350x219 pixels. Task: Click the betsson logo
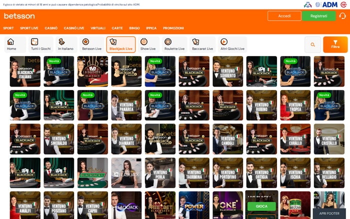[x=19, y=16]
